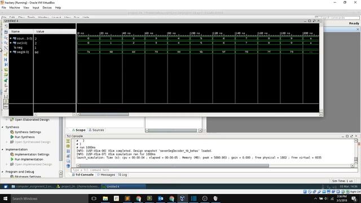This screenshot has width=361, height=203.
Task: Expand the coun...[3:0] signal bus
Action: (11, 38)
